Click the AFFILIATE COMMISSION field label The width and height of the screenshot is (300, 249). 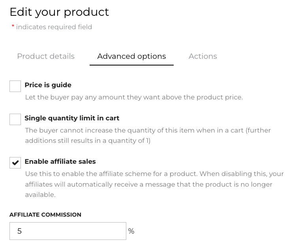pos(45,215)
